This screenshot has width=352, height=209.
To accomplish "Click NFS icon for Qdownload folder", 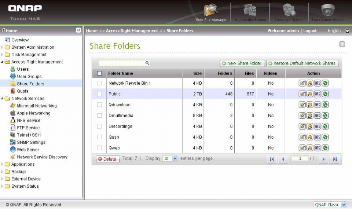I will [318, 105].
